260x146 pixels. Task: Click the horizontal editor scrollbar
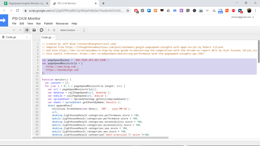(100, 137)
